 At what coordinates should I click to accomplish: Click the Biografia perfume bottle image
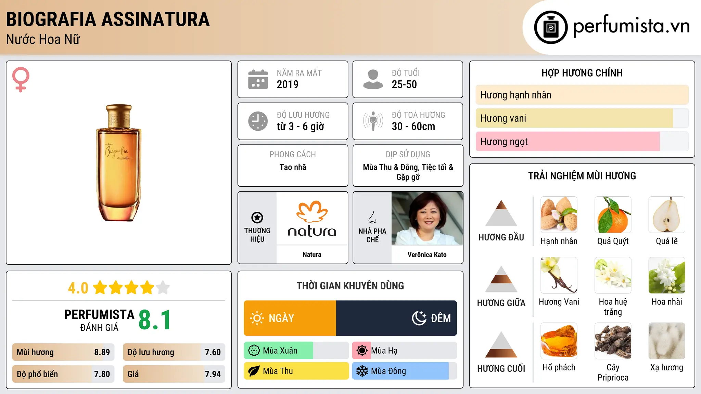point(118,163)
